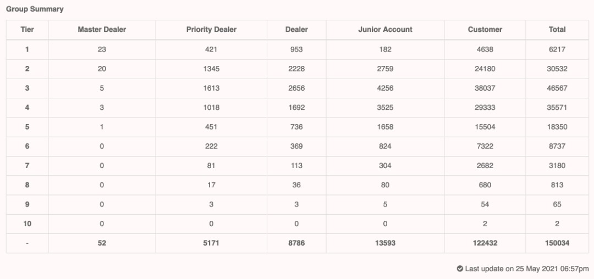Click the Customer column sum 122432
The image size is (594, 279).
coord(485,243)
